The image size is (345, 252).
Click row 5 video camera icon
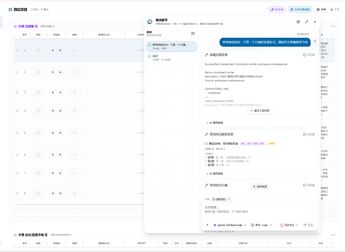coord(74,133)
